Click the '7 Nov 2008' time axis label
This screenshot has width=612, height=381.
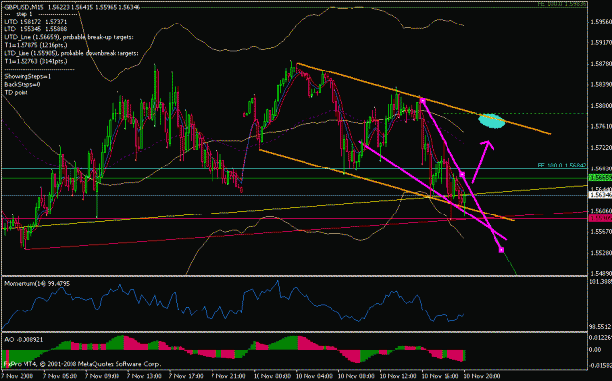[x=18, y=376]
